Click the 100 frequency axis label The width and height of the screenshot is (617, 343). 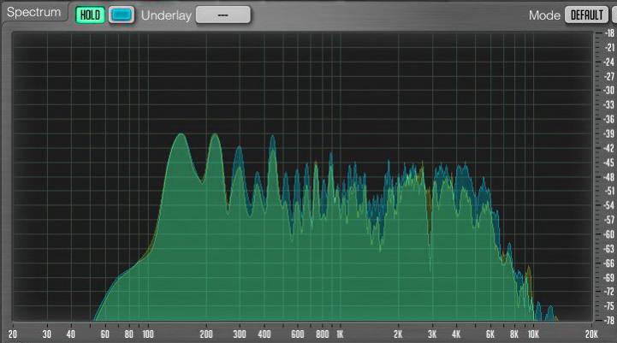(x=148, y=334)
